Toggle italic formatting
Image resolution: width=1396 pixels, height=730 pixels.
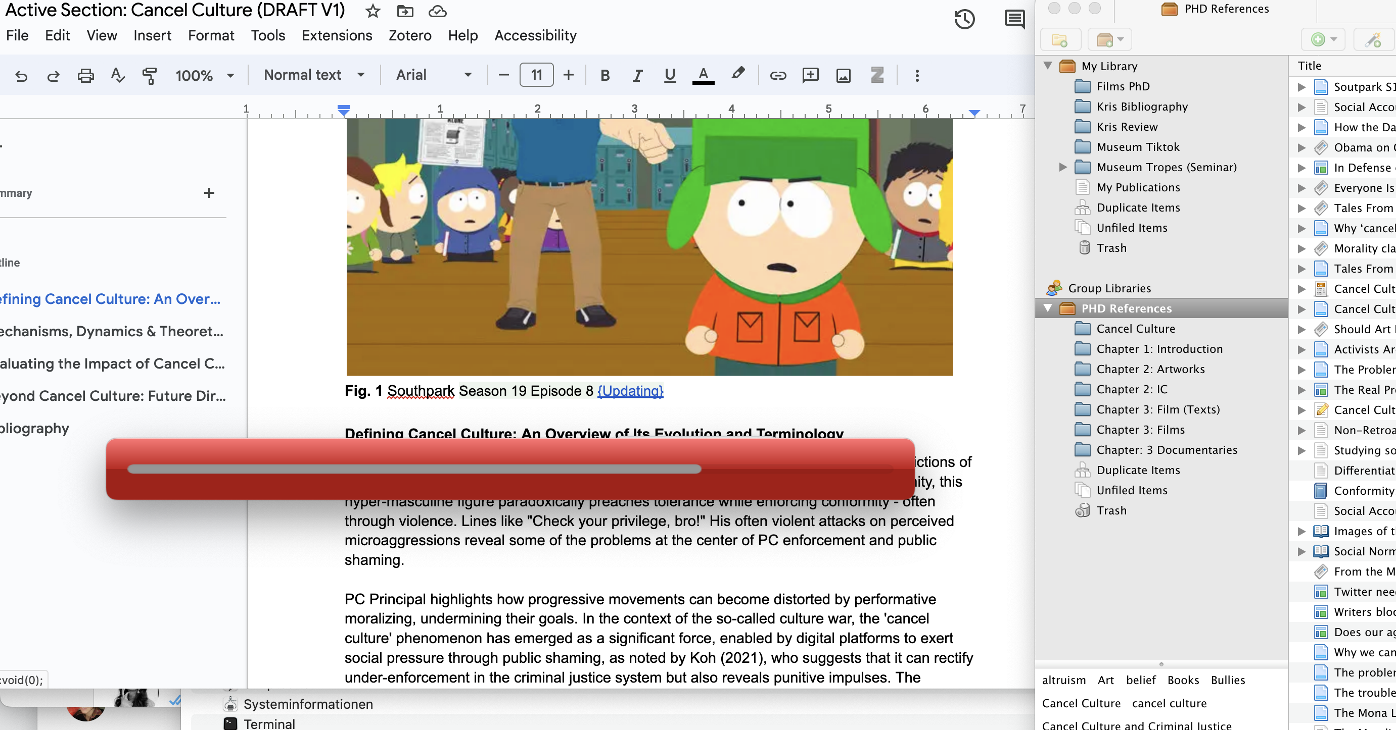(637, 75)
